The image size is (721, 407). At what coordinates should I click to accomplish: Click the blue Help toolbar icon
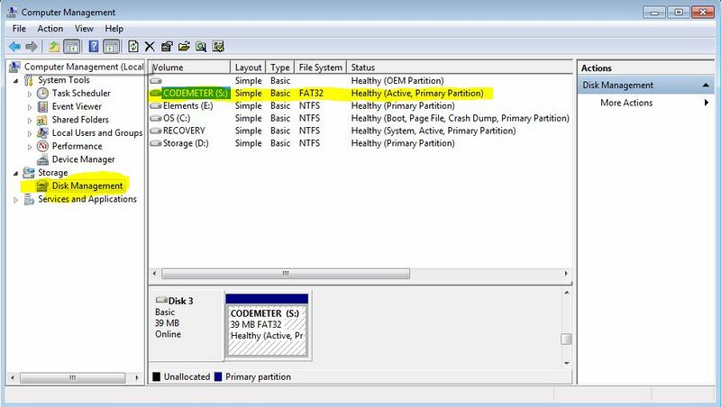(x=93, y=46)
